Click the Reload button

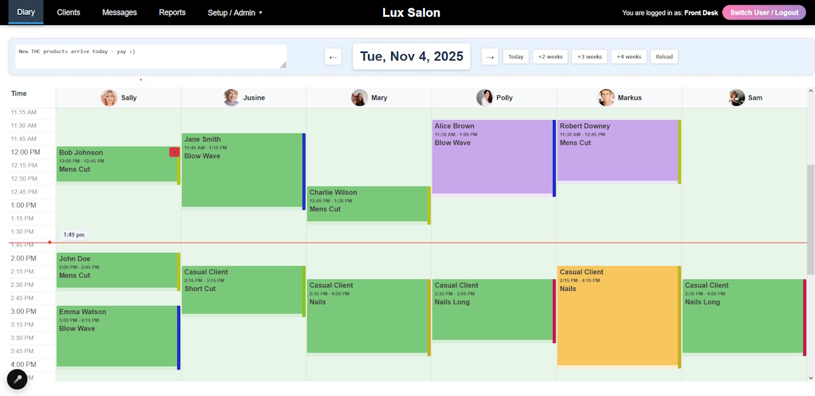[664, 57]
